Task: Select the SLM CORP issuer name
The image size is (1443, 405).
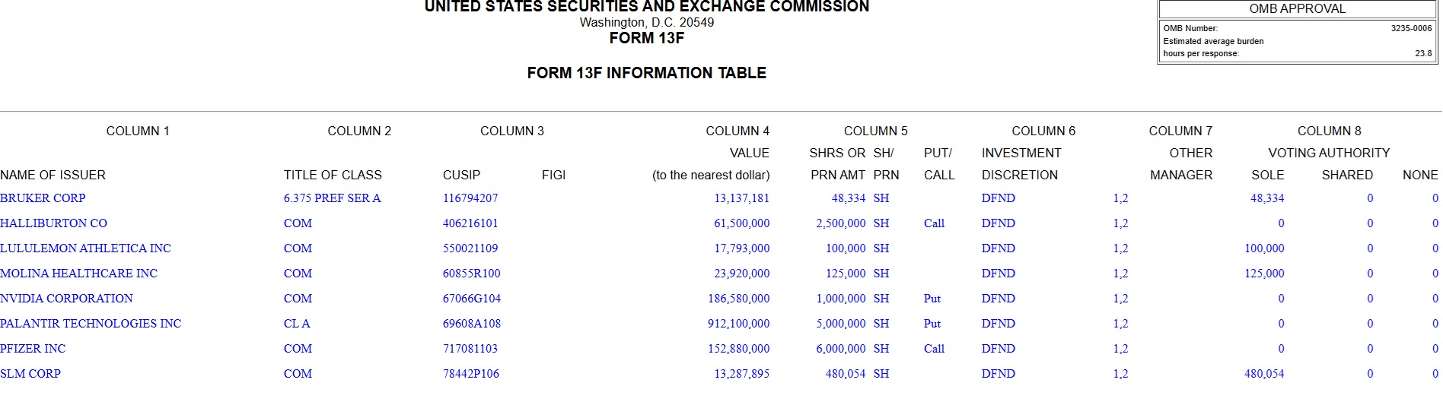Action: coord(30,374)
